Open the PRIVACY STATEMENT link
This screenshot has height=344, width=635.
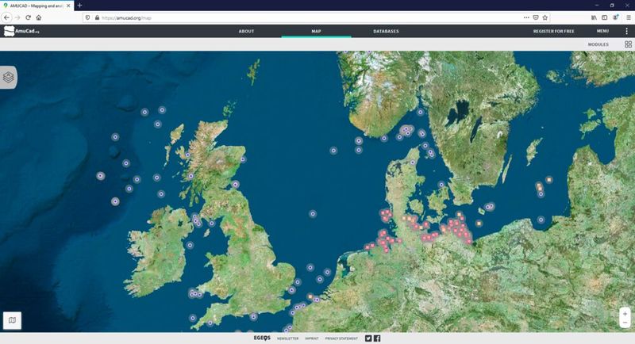pos(341,338)
